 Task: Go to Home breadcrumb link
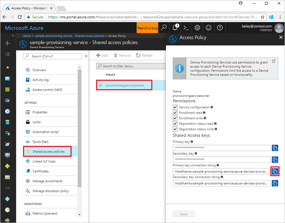coord(27,36)
